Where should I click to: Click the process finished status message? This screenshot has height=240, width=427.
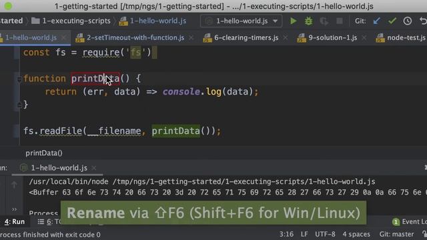tap(51, 235)
